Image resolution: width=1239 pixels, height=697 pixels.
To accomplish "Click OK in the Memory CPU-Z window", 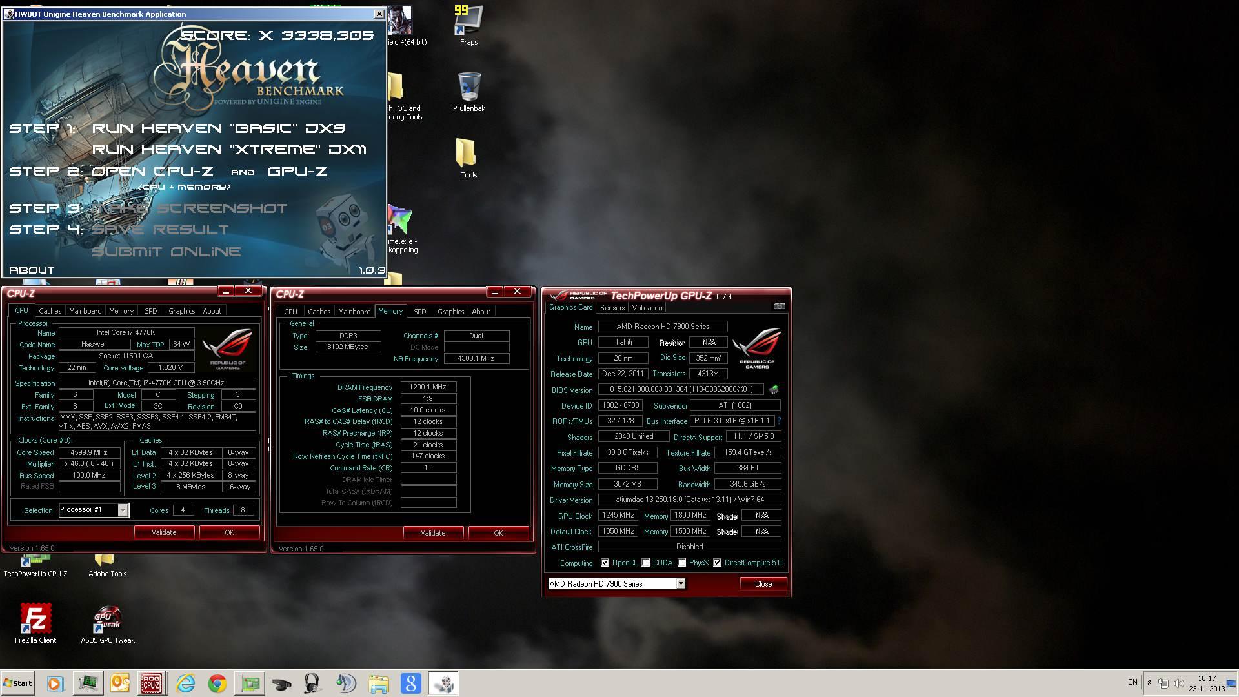I will tap(498, 533).
